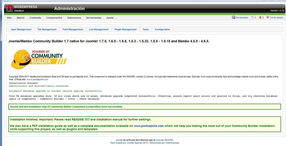Click 'Core CB database upgrades done' paragraph
The image size is (286, 146).
pos(143,97)
